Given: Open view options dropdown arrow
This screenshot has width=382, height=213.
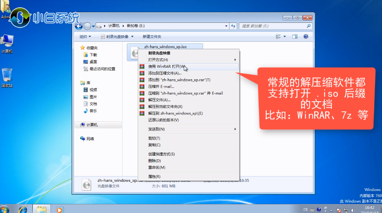Looking at the screenshot, I should click(x=285, y=36).
